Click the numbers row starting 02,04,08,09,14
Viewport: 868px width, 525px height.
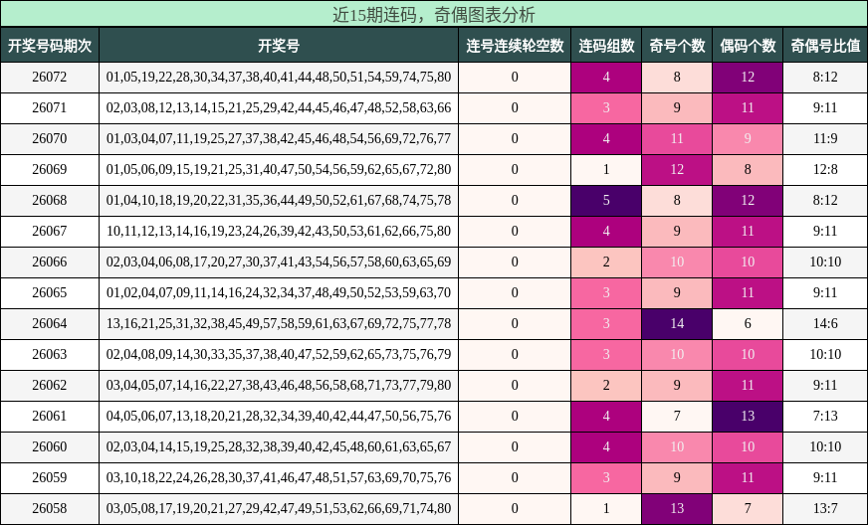(279, 355)
